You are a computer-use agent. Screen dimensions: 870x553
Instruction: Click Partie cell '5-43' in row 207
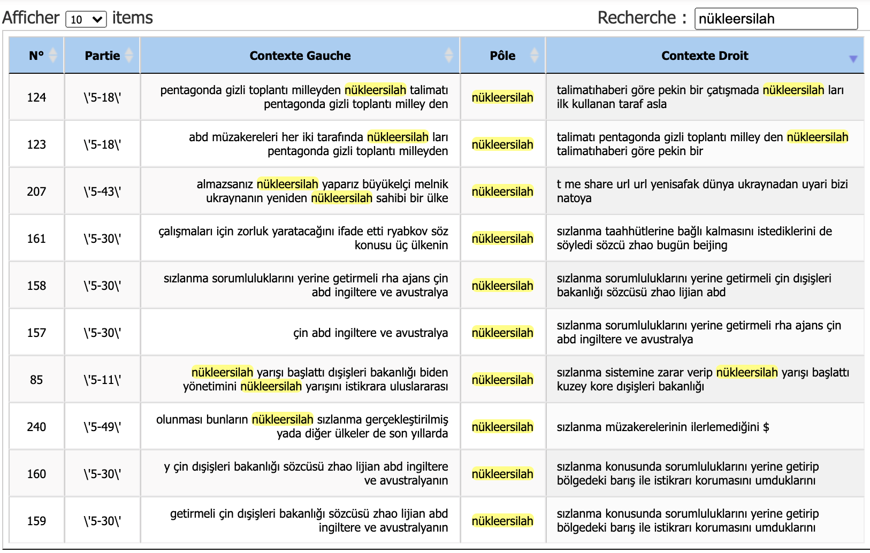tap(102, 191)
